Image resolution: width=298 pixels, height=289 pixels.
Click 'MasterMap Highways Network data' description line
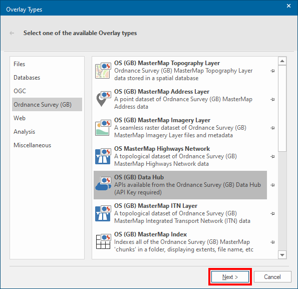click(x=161, y=164)
